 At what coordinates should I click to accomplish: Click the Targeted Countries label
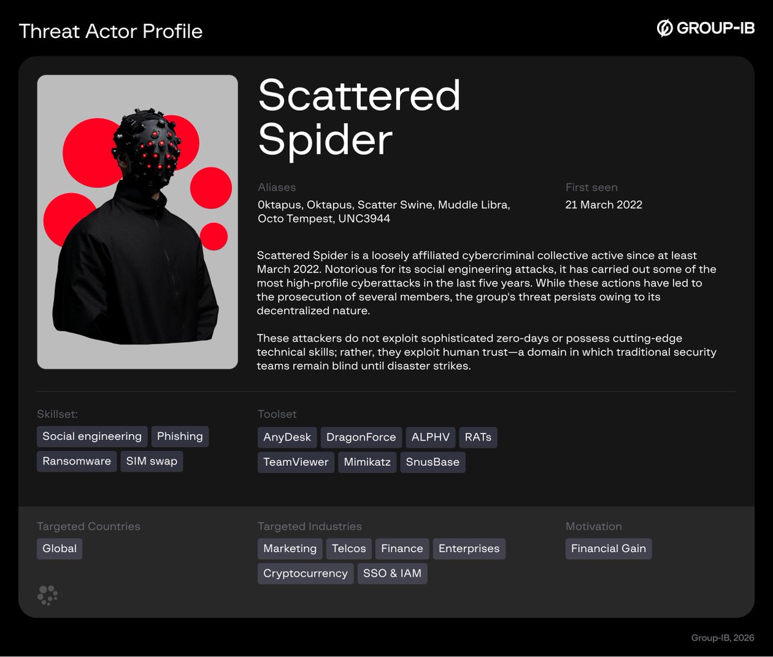88,526
